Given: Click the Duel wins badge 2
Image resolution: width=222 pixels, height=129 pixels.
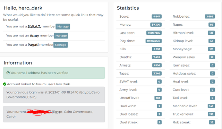Looking at the screenshot, I should [159, 106].
